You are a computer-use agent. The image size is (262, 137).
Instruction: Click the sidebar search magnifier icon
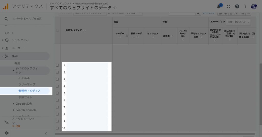tap(6, 19)
